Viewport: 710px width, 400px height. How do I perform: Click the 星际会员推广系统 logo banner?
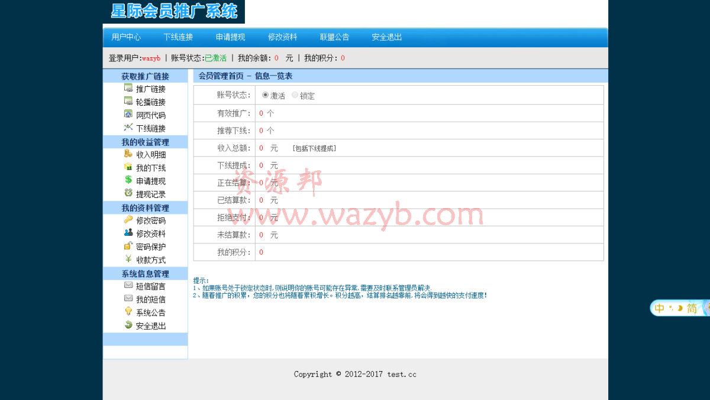pyautogui.click(x=174, y=11)
